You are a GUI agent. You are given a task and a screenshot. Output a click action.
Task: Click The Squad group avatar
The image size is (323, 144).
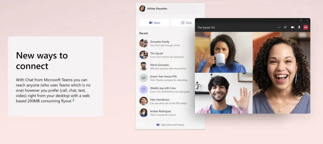tap(144, 55)
